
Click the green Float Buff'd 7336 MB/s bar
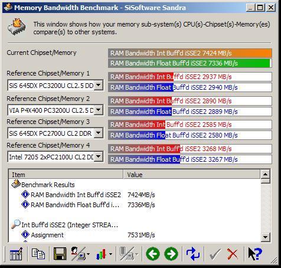tap(190, 63)
